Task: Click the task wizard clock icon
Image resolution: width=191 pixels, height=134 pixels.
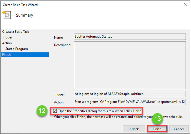Action: click(6, 15)
